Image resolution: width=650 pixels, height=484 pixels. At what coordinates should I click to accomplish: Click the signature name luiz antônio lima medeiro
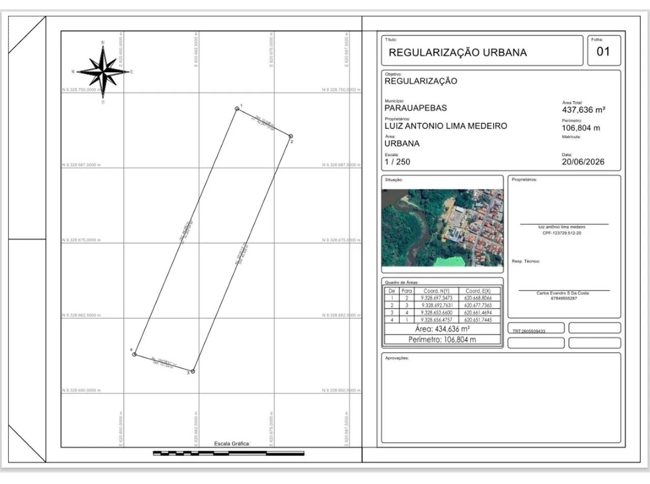point(562,227)
